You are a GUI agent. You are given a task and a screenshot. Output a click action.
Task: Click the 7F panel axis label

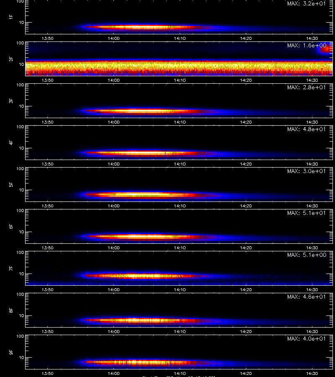coord(11,269)
